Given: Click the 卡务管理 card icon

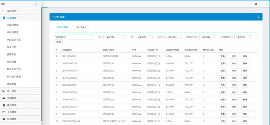Looking at the screenshot, I should coord(4,112).
